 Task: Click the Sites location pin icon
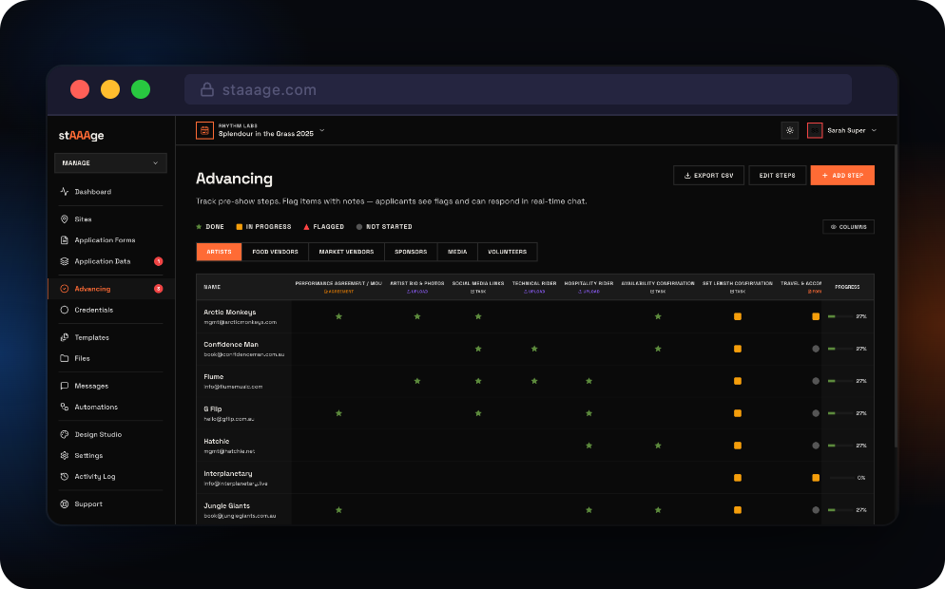tap(65, 219)
